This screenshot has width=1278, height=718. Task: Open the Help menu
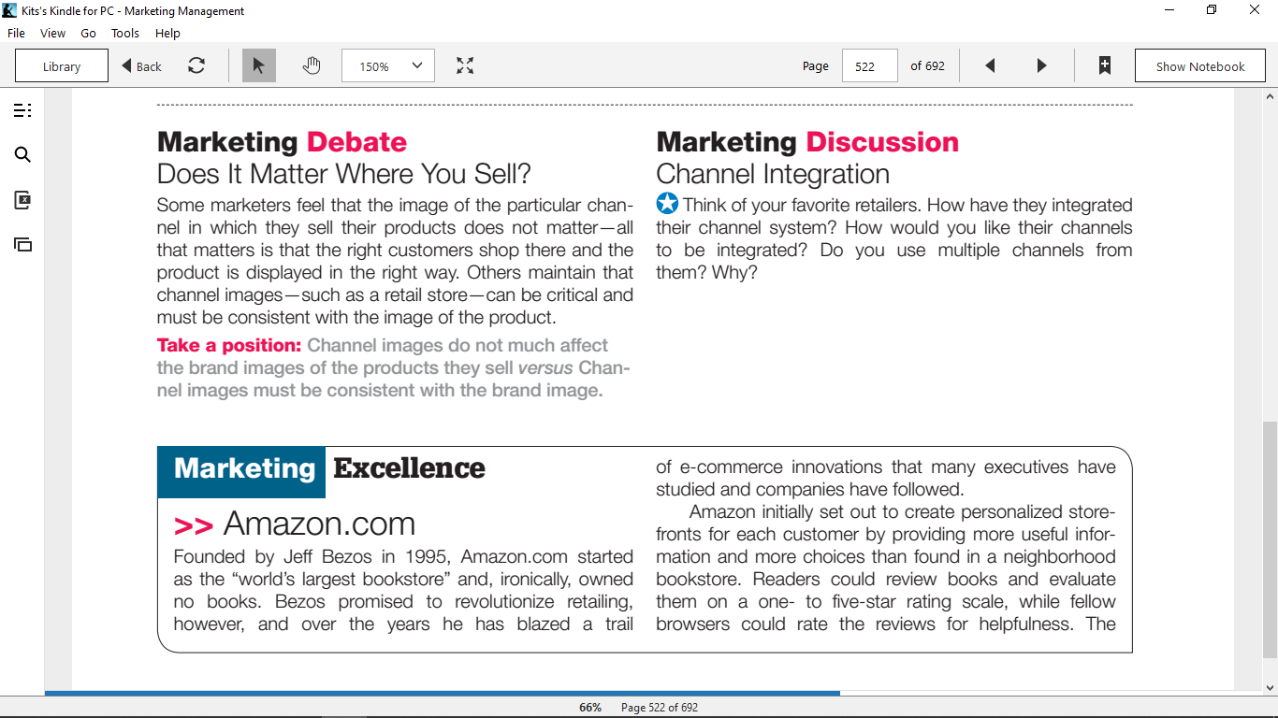(x=167, y=33)
